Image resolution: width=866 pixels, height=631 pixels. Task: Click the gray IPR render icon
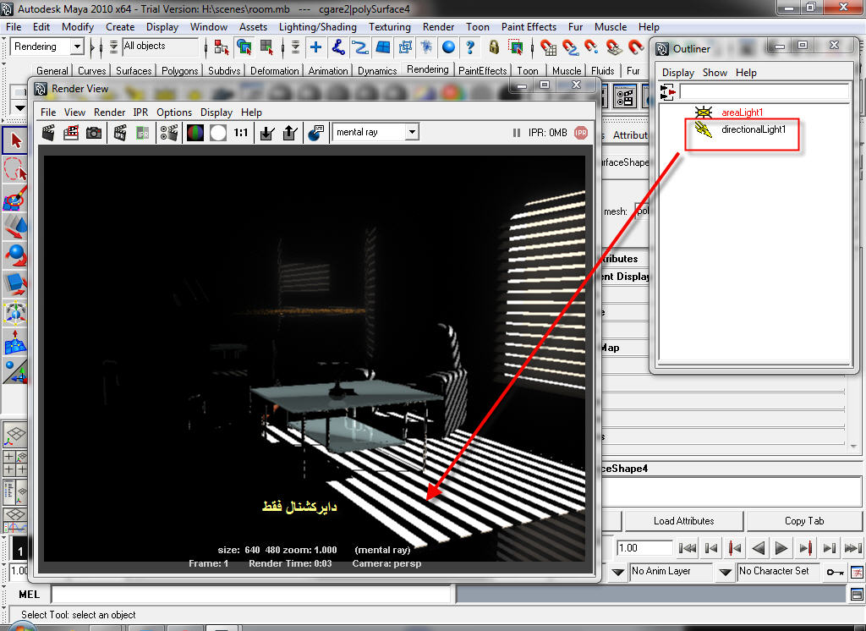click(143, 133)
